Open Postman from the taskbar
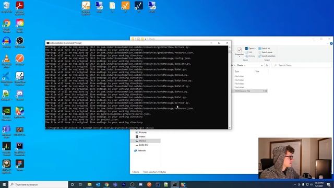Screen dimensions: 334x188 point(149,184)
